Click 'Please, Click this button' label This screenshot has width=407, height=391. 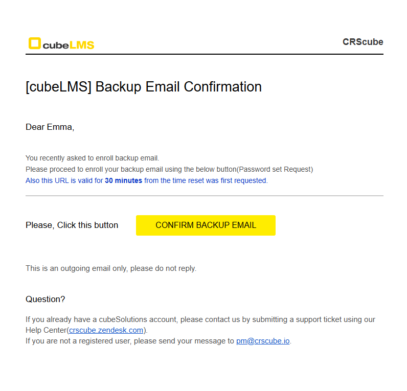coord(72,225)
